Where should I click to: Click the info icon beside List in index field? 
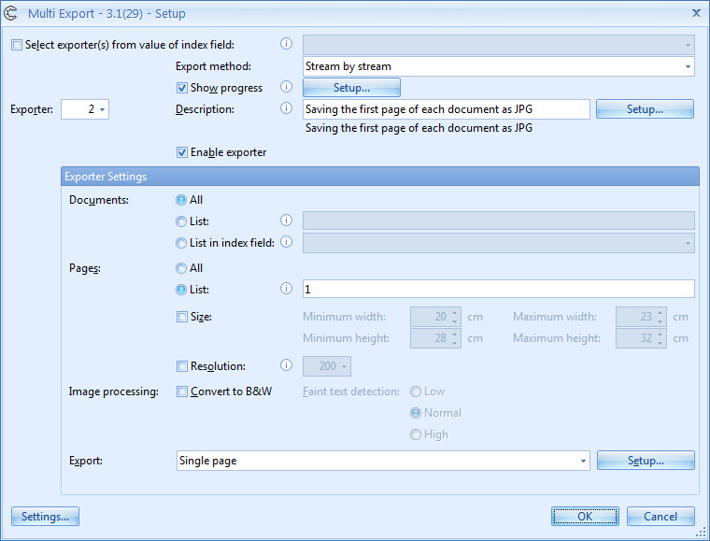click(287, 243)
